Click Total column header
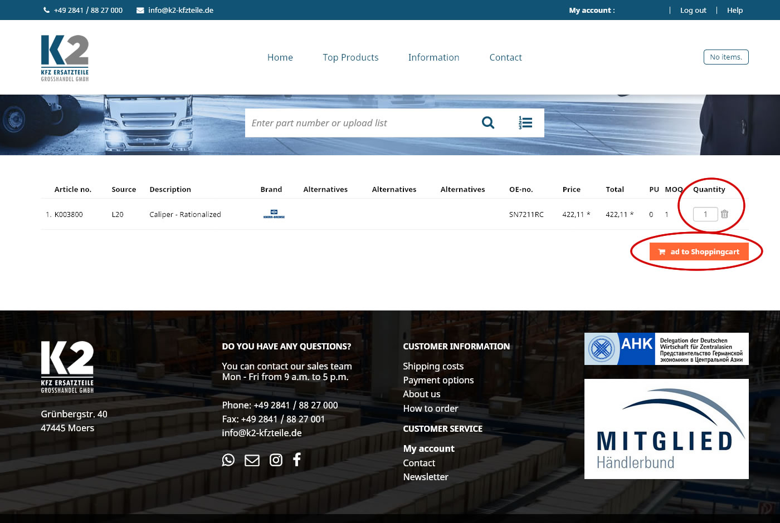Screen dimensions: 780x523 (615, 189)
